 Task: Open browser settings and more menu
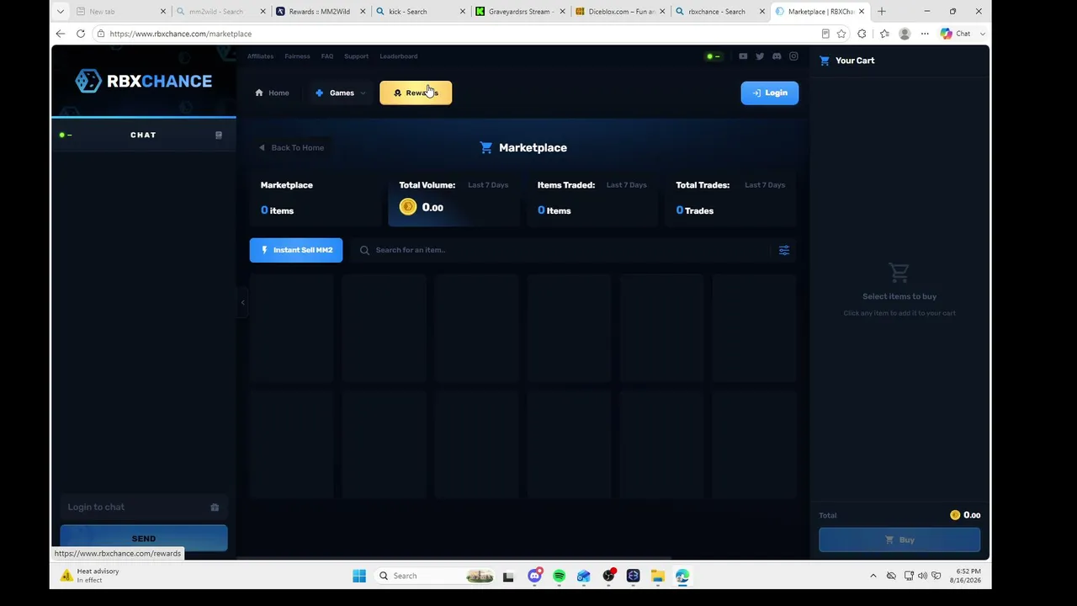click(x=925, y=34)
